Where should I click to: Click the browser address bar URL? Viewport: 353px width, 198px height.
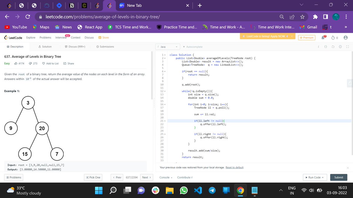[103, 17]
